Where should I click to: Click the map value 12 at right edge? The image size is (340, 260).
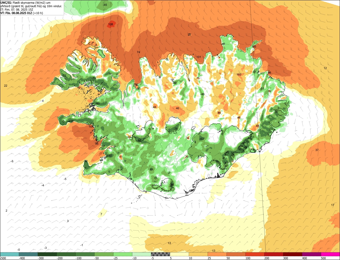coord(325,68)
